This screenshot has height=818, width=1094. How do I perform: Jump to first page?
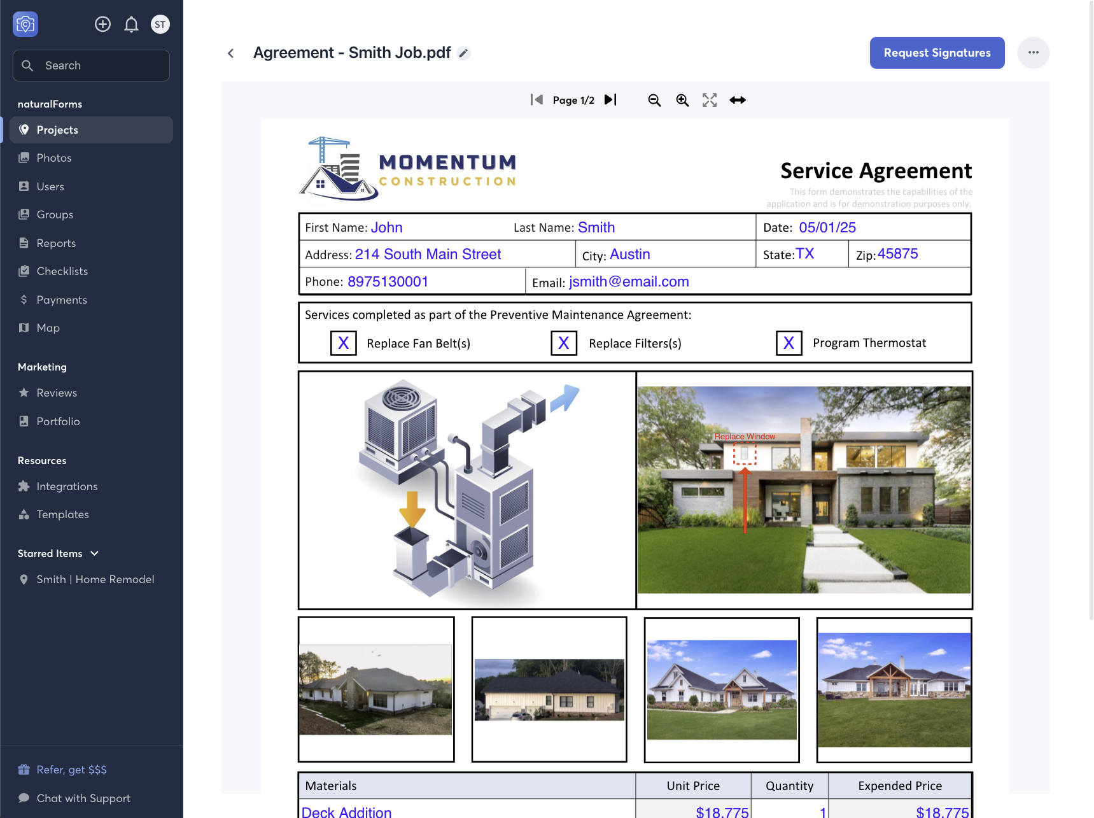coord(536,100)
